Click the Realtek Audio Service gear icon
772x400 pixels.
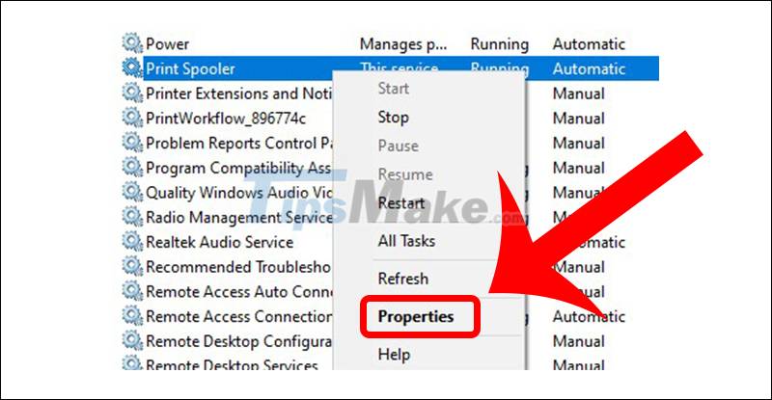[132, 241]
